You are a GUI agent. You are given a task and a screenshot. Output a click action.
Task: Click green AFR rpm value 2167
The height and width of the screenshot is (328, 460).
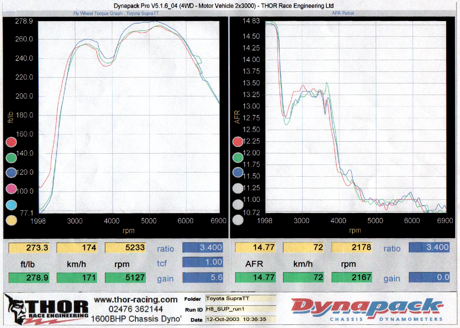[352, 277]
